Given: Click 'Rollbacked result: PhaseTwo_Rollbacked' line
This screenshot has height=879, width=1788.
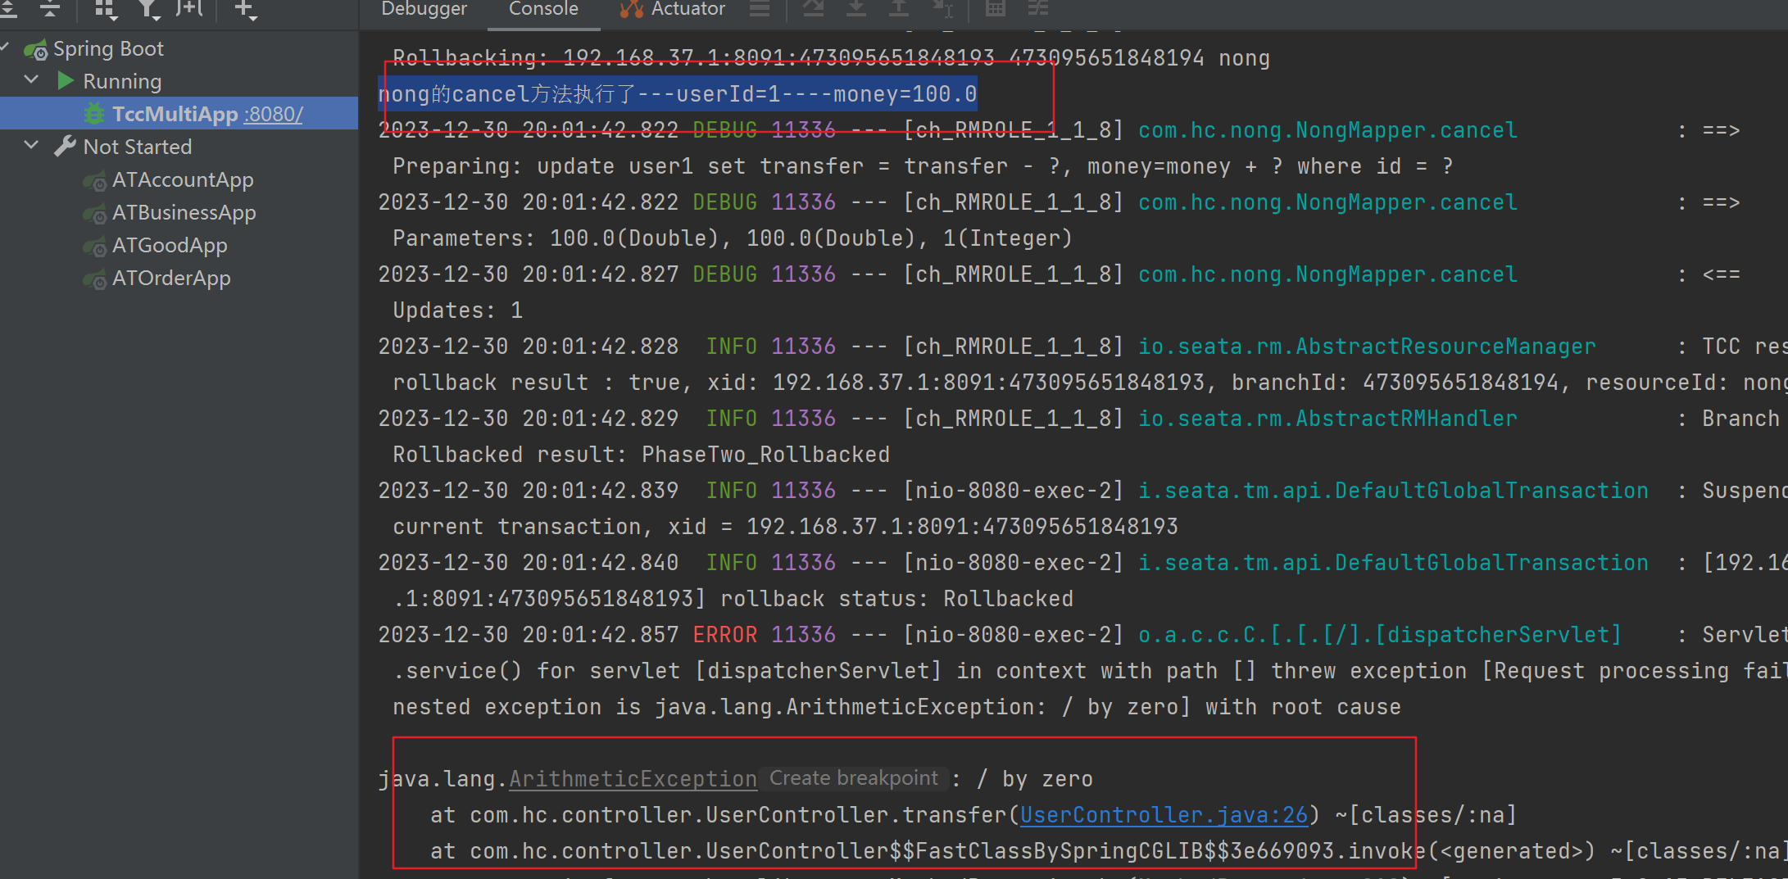Looking at the screenshot, I should [641, 455].
